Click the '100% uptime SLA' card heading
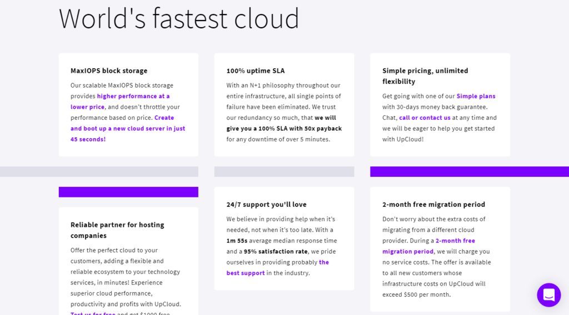Image resolution: width=569 pixels, height=315 pixels. pos(255,71)
